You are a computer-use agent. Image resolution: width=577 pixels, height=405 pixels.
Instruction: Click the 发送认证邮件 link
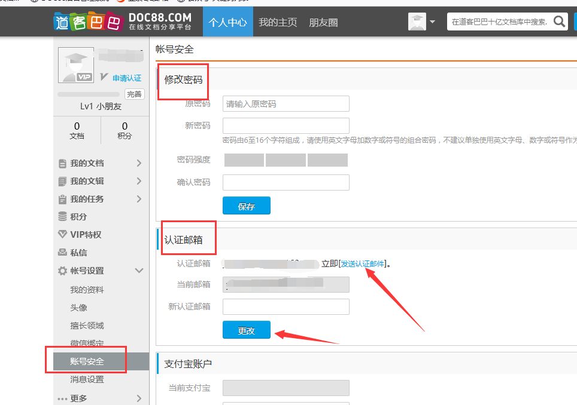tap(363, 263)
